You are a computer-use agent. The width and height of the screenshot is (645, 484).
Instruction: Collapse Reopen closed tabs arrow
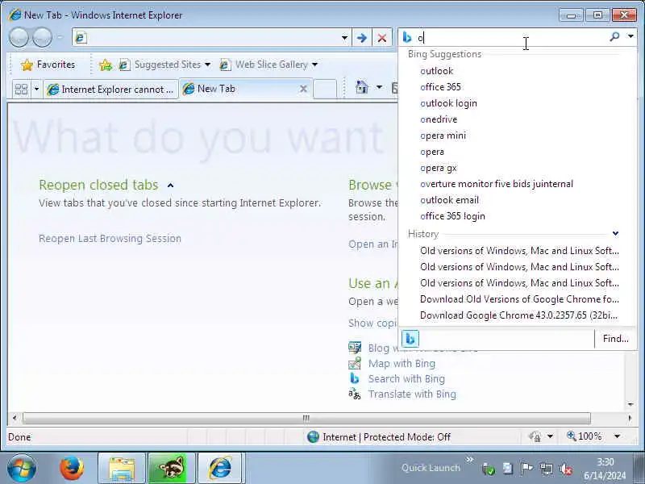(170, 186)
